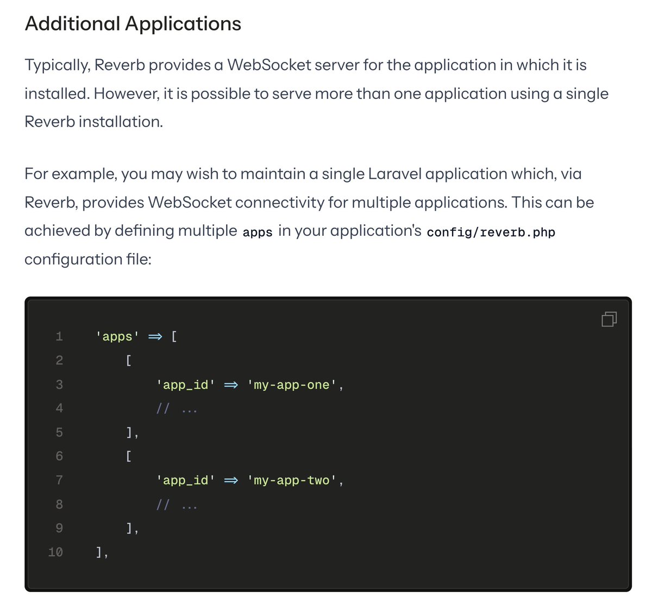Click the code line 'apps' => [
Viewport: 652px width, 610px height.
pos(136,337)
